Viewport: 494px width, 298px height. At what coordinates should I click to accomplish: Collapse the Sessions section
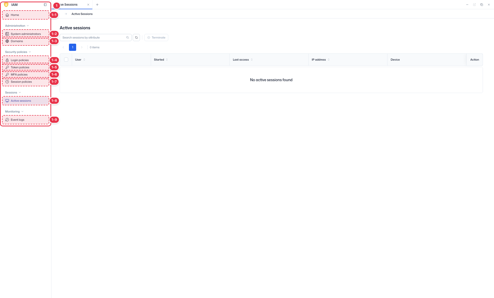13,92
